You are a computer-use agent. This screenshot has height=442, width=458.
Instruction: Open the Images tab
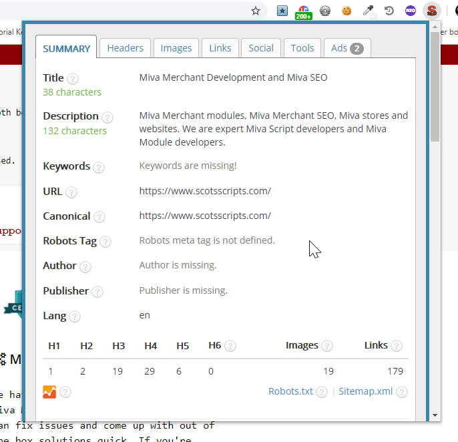click(176, 48)
